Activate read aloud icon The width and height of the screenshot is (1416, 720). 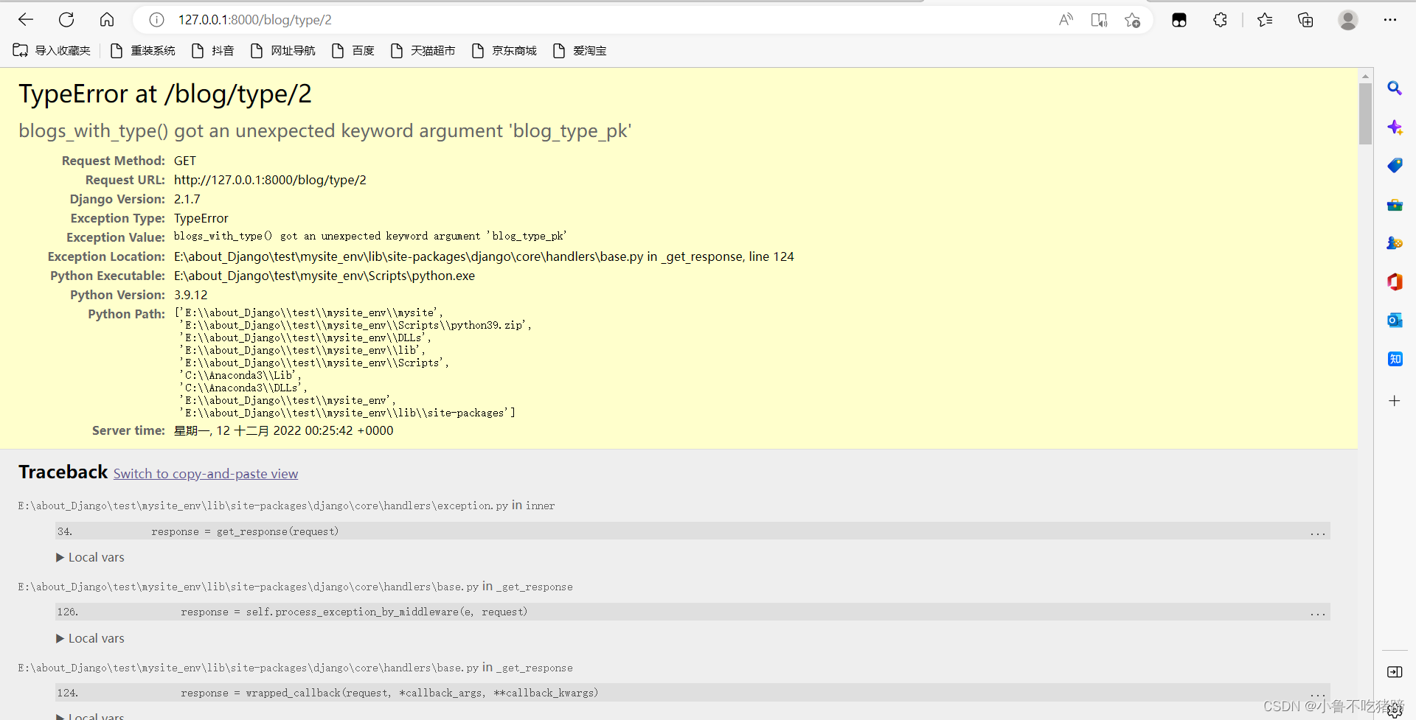click(1066, 20)
